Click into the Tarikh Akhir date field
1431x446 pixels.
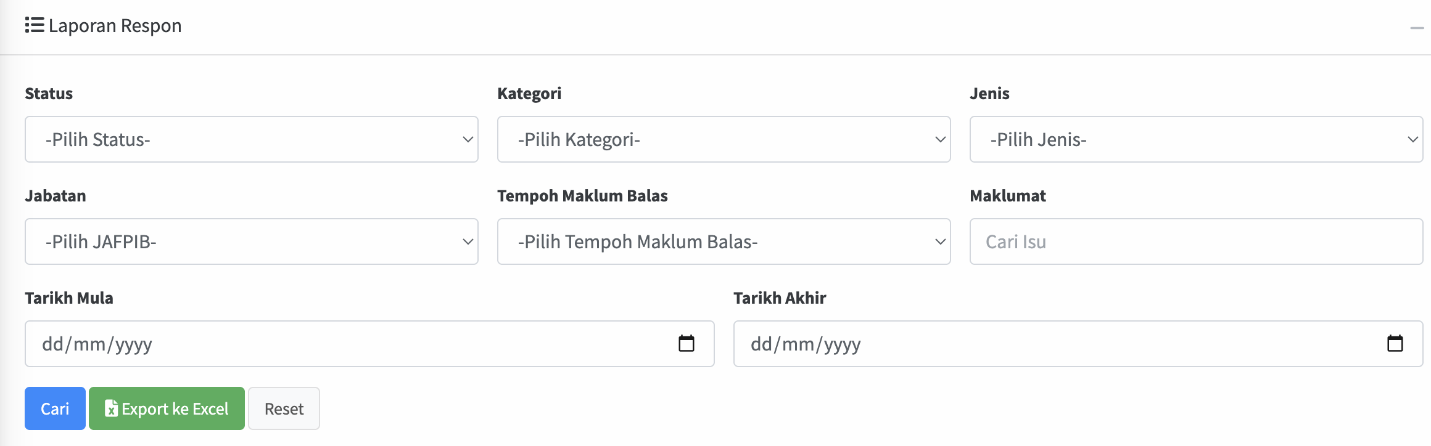coord(1049,344)
